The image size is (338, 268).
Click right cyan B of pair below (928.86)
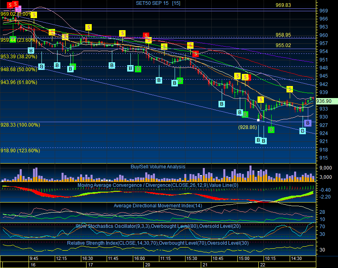tap(264, 141)
